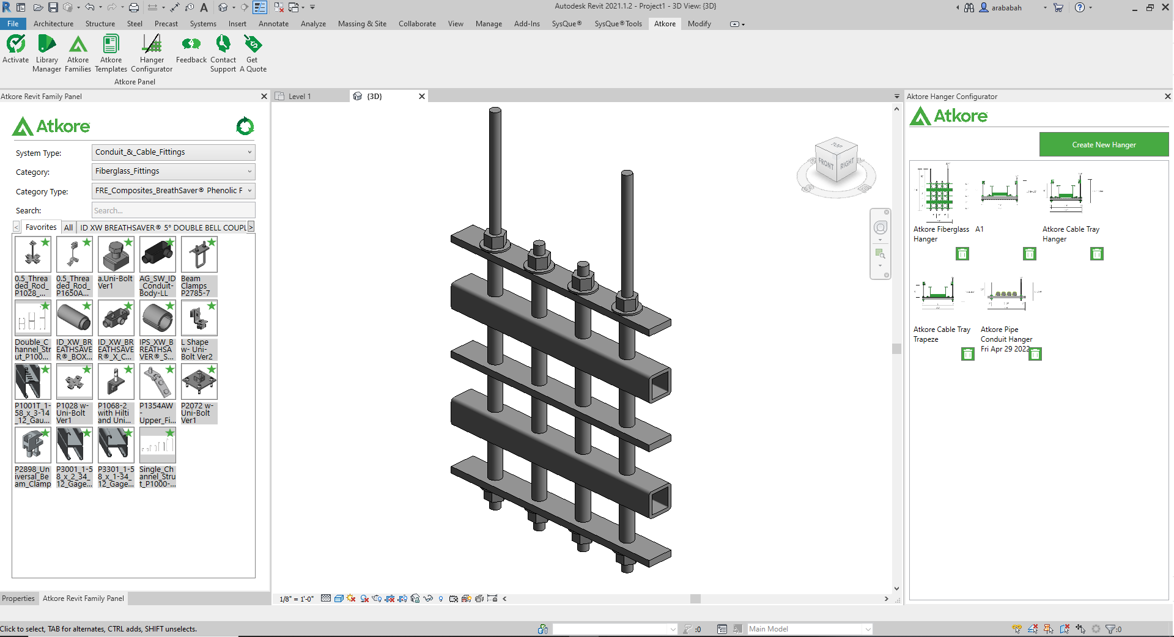This screenshot has height=637, width=1174.
Task: Click the Close Inactive Views icon
Action: [x=279, y=7]
